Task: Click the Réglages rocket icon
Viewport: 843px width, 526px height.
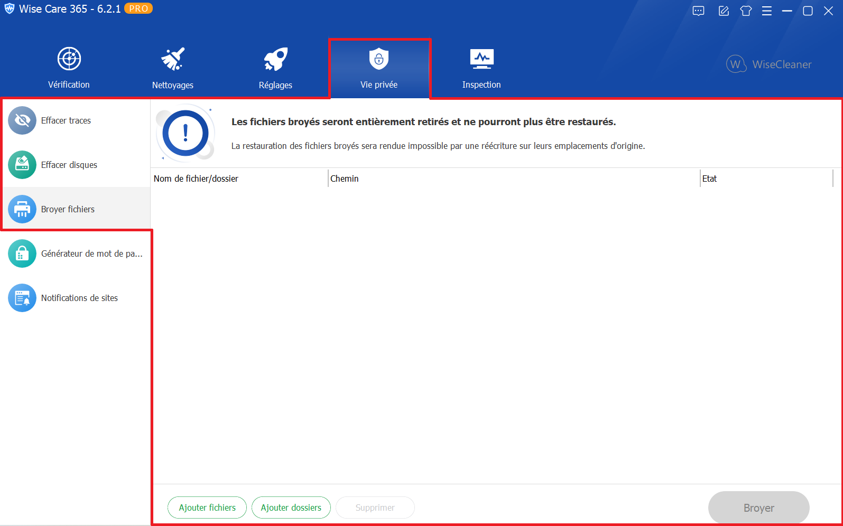Action: [275, 59]
